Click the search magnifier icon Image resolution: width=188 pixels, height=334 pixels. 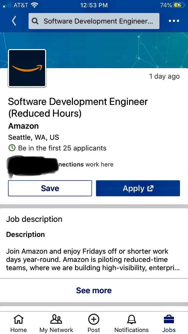[x=35, y=21]
